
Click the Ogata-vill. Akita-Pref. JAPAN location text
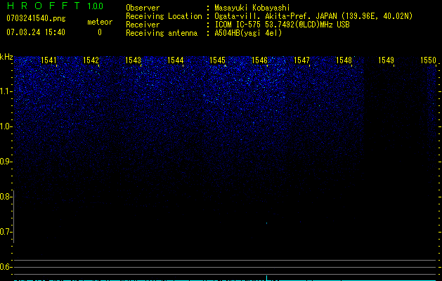click(x=313, y=16)
